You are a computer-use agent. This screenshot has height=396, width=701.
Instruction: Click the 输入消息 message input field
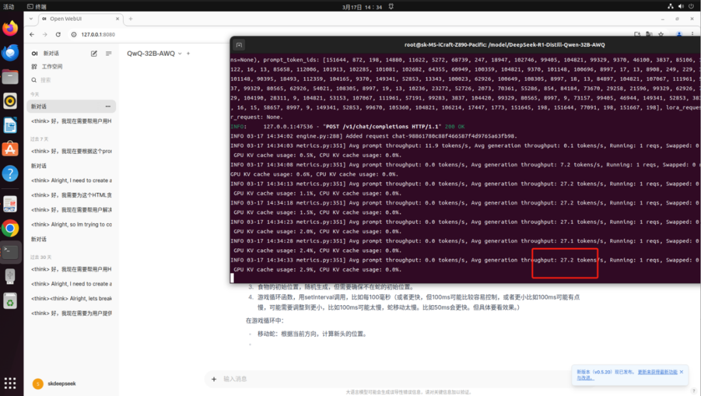tap(389, 378)
